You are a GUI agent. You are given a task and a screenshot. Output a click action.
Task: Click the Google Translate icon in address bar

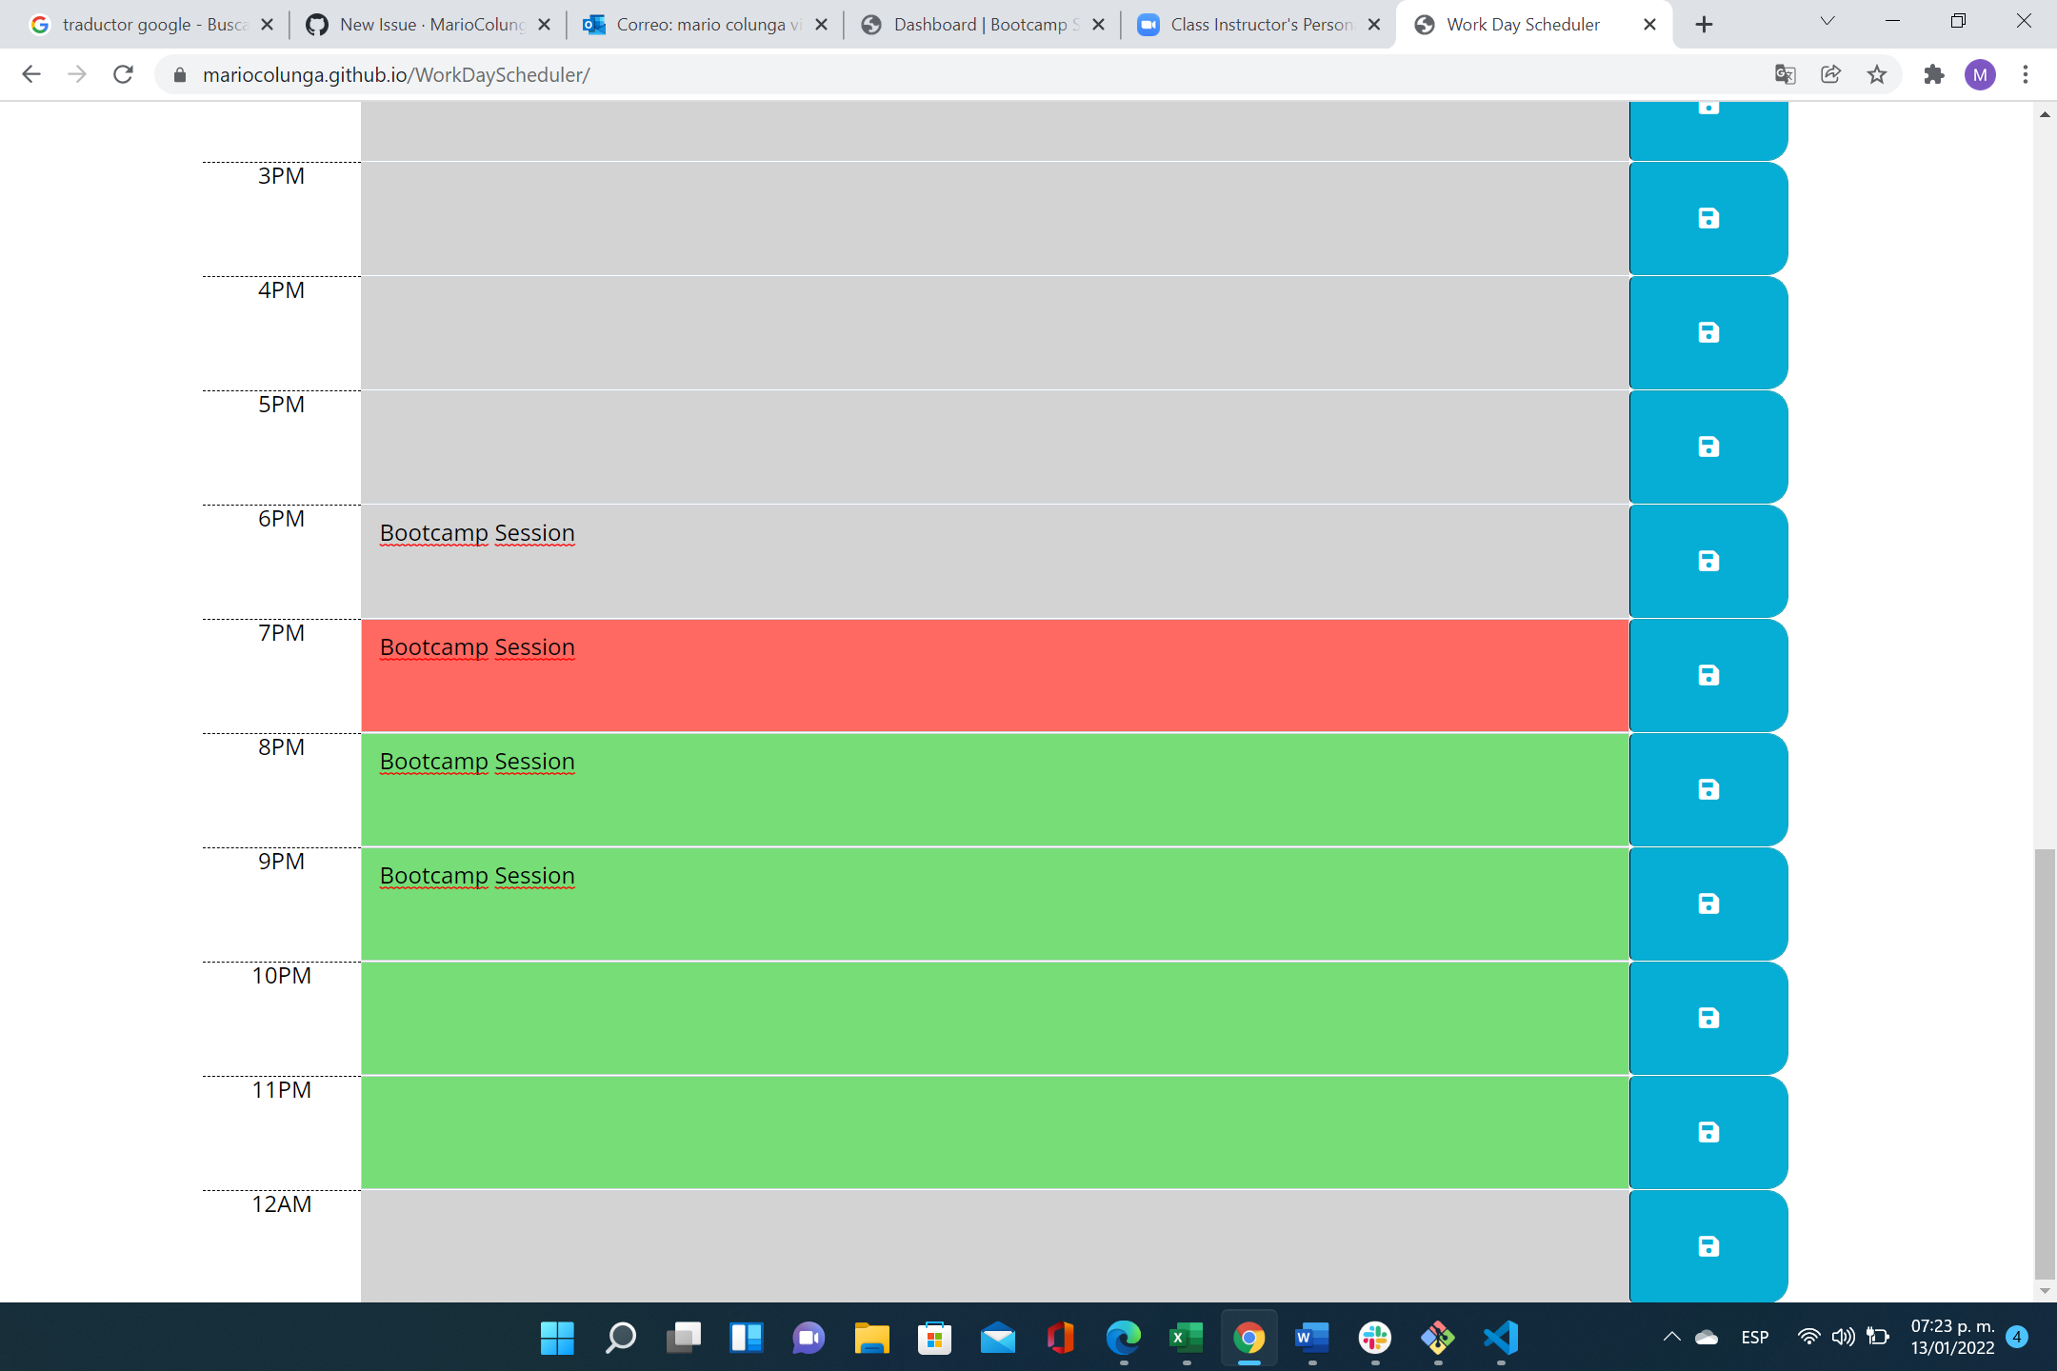pyautogui.click(x=1785, y=74)
